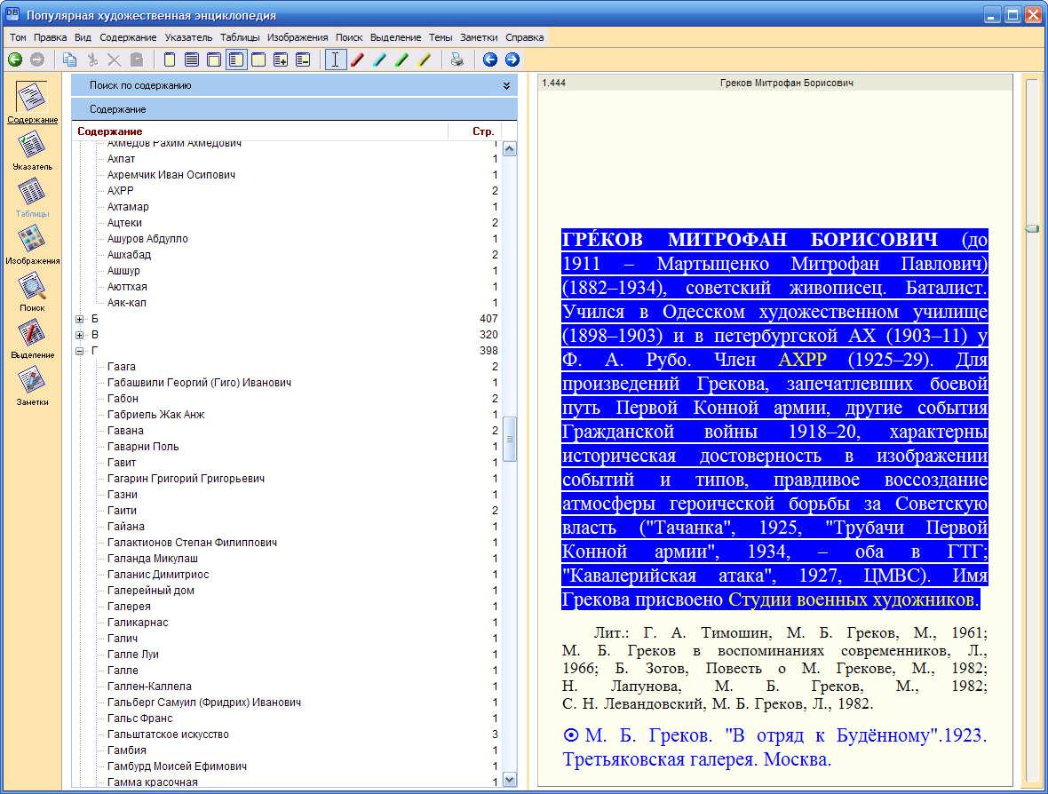Click the Delete X icon in toolbar

(115, 60)
